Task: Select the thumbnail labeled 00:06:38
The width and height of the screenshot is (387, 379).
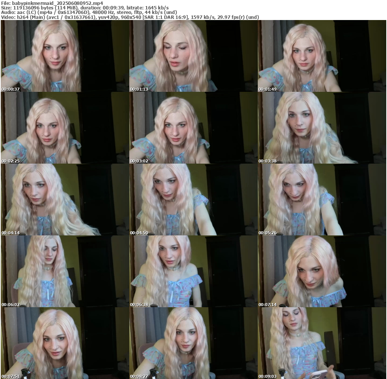Action: 193,271
